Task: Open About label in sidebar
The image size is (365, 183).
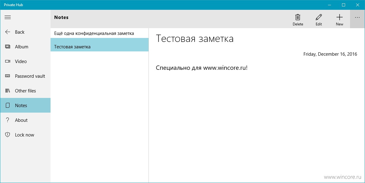Action: (21, 120)
